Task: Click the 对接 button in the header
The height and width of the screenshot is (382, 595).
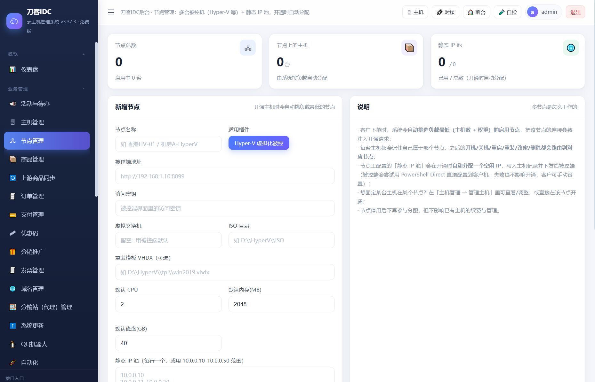Action: coord(446,12)
